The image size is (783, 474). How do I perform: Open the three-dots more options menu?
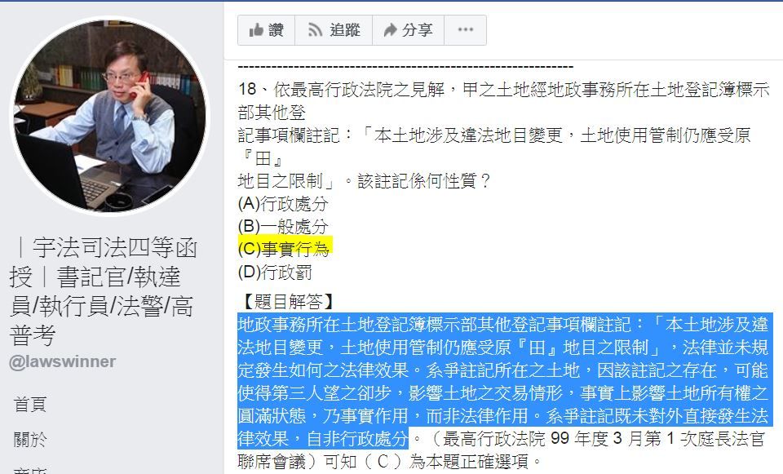pos(466,30)
